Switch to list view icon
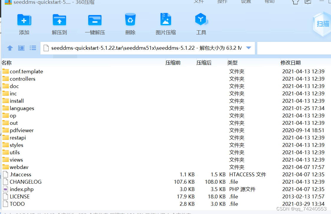Image resolution: width=331 pixels, height=214 pixels. coord(33,48)
